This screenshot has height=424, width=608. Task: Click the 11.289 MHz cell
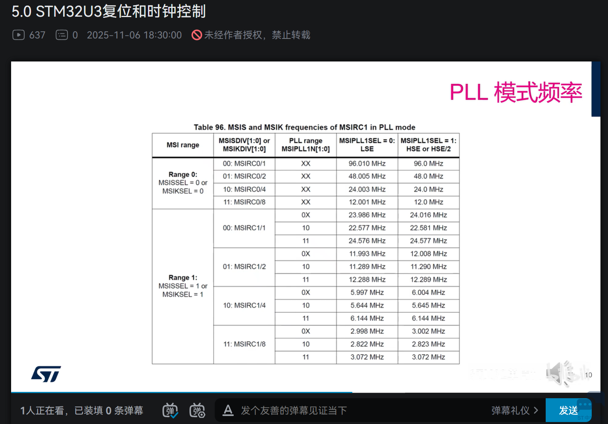(x=367, y=267)
